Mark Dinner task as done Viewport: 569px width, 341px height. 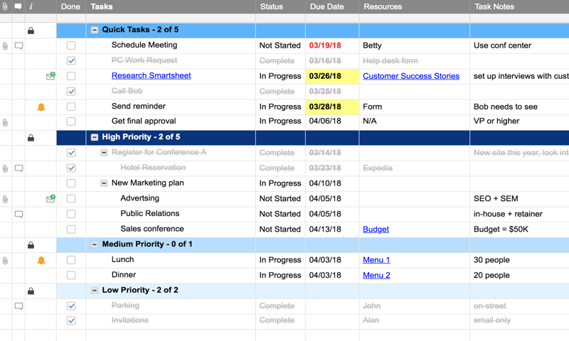click(71, 276)
